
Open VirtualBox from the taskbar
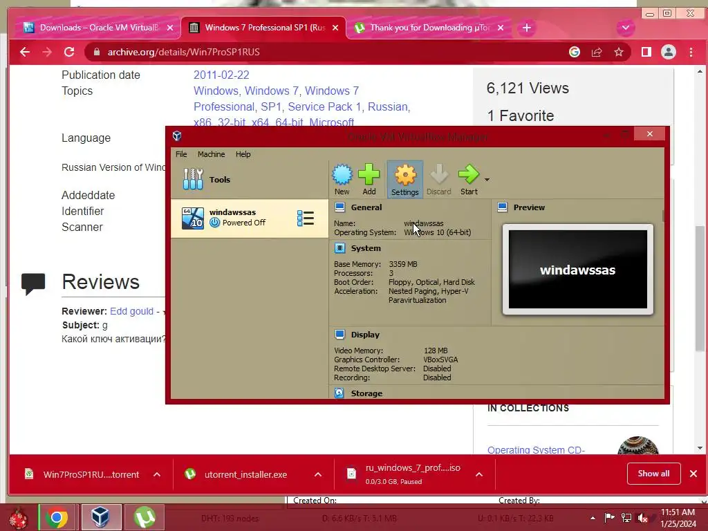tap(100, 517)
